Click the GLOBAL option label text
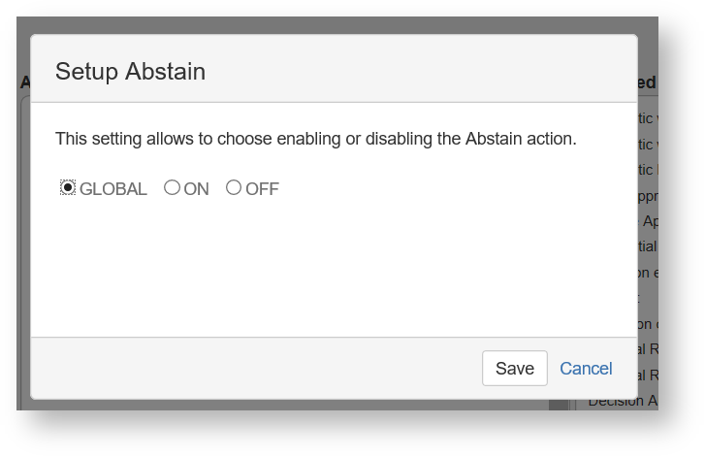Screen dimensions: 705x457 pyautogui.click(x=113, y=189)
